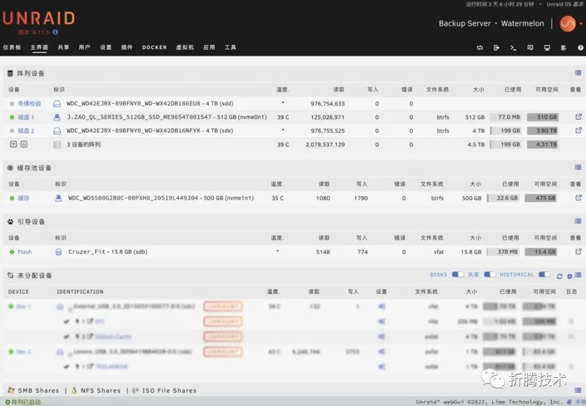Open the feedback speech-bubble icon
586x406 pixels.
tap(530, 47)
